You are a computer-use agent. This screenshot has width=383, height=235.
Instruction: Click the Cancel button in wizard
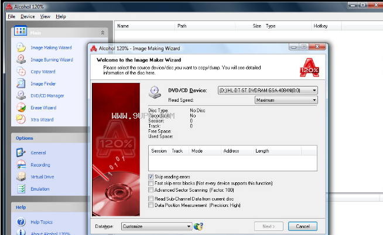[x=303, y=226]
